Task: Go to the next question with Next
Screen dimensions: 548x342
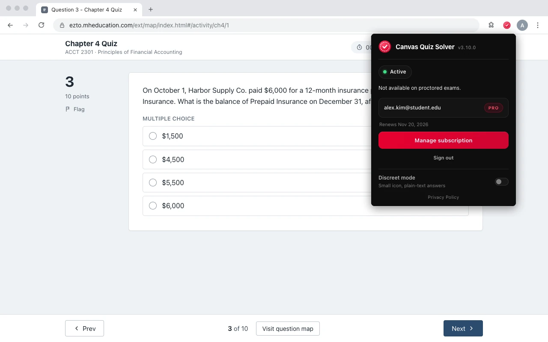Action: [463, 328]
